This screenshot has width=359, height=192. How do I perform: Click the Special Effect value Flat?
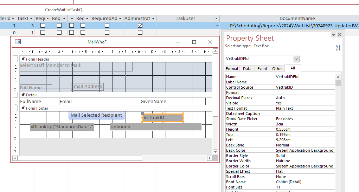point(305,171)
